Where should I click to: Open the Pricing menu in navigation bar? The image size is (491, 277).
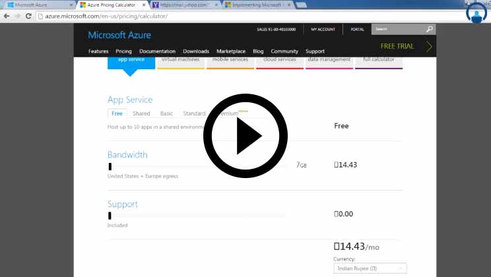[x=123, y=51]
